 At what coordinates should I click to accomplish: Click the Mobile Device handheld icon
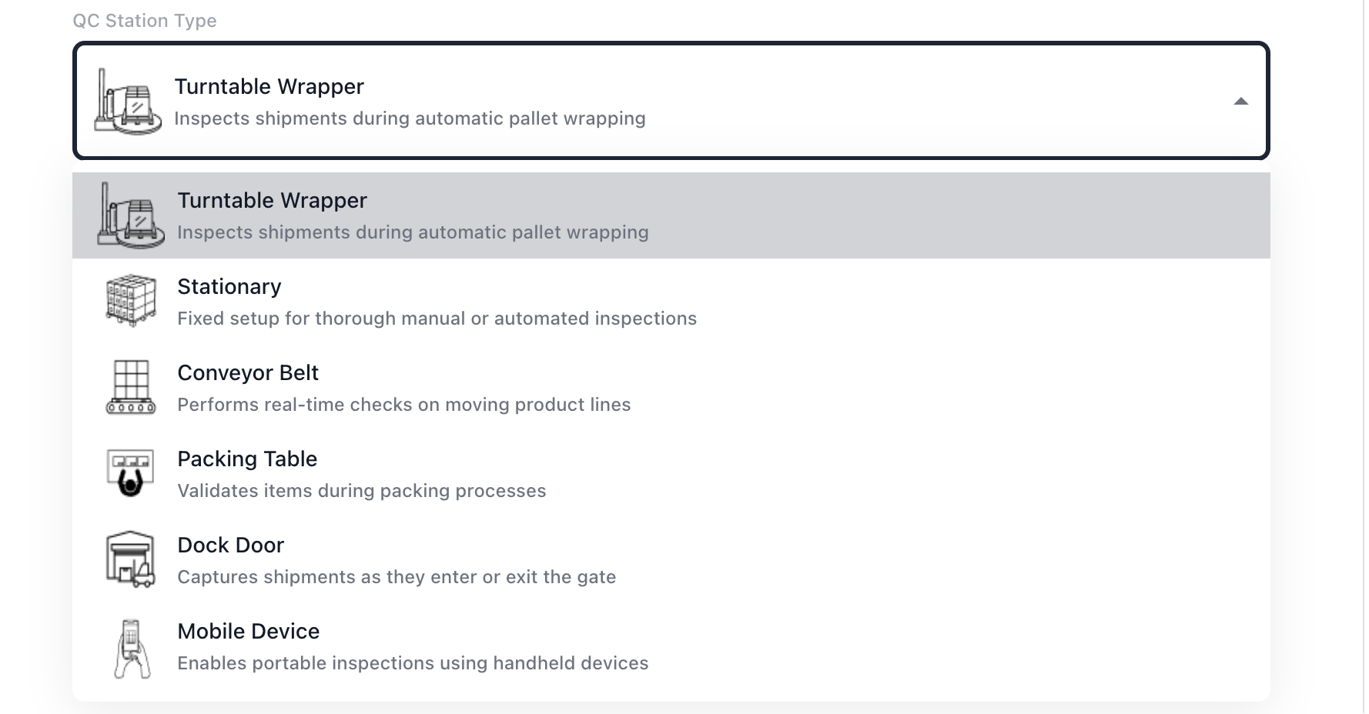(130, 648)
